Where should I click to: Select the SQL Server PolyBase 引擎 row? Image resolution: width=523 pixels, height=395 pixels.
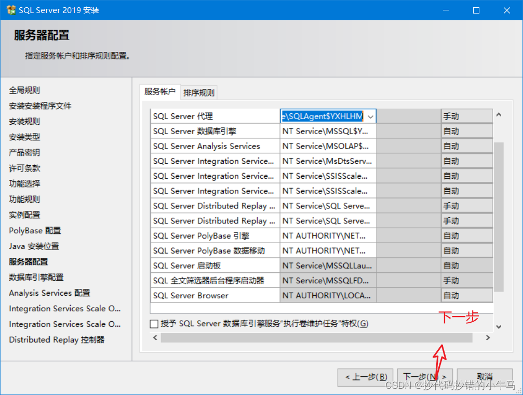(215, 236)
